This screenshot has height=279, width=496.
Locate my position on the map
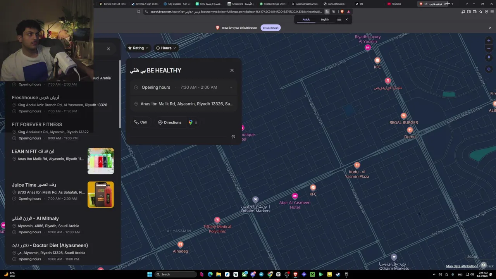point(489,69)
